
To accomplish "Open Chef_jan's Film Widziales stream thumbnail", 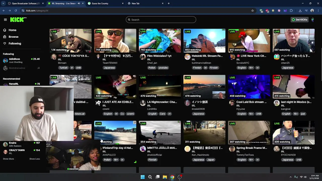I will click(x=160, y=40).
